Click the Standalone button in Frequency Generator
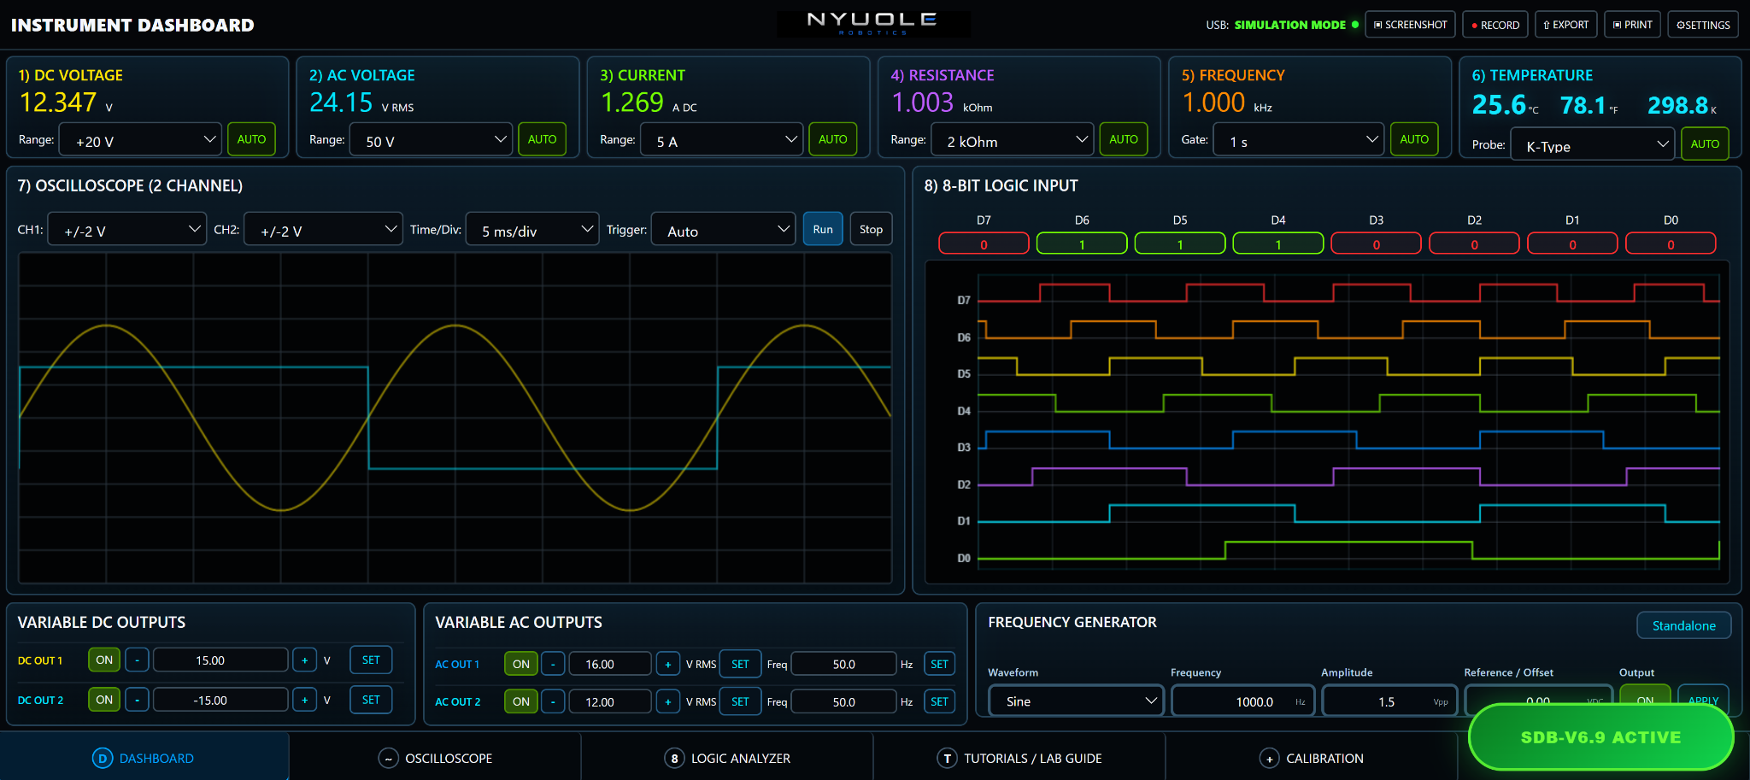 (1683, 625)
